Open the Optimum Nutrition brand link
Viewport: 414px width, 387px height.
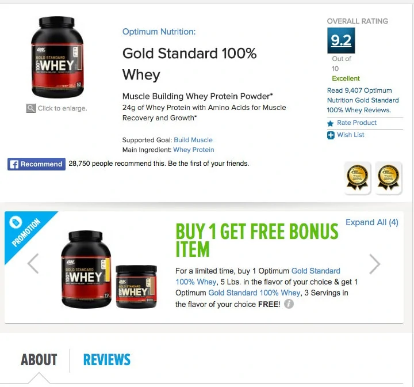pyautogui.click(x=159, y=32)
